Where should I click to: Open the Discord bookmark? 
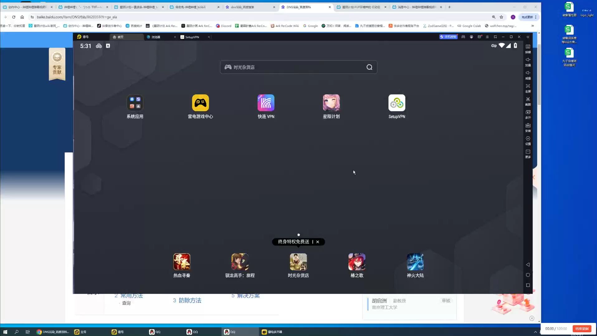[x=224, y=26]
